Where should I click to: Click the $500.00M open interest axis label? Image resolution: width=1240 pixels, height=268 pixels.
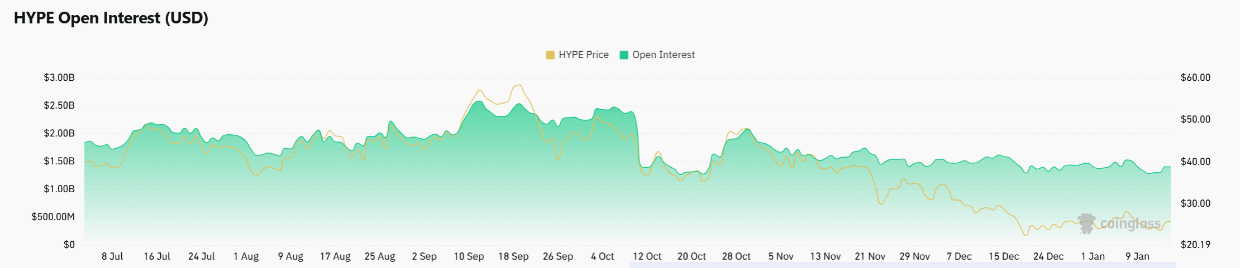tap(53, 217)
